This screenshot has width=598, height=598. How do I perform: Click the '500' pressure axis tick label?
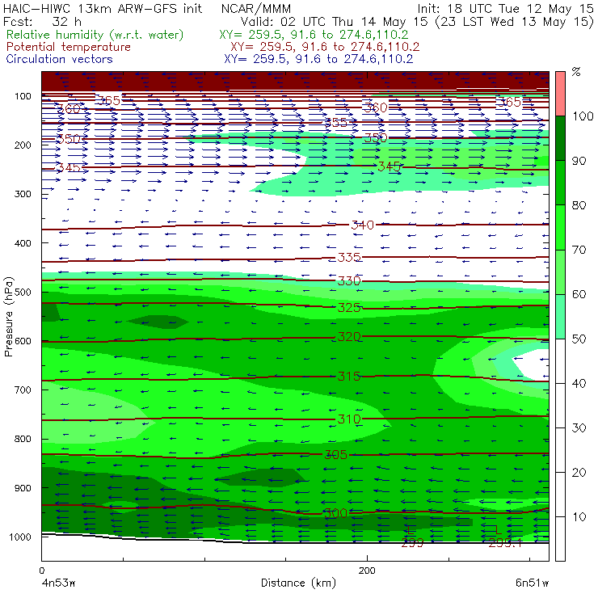pos(23,293)
